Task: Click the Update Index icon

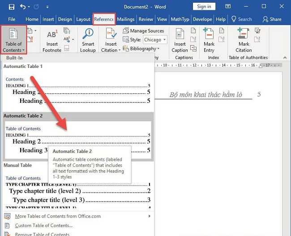Action: (222, 39)
